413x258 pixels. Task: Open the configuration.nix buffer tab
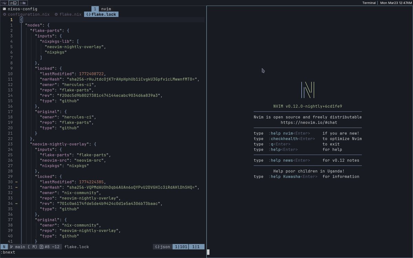(26, 14)
